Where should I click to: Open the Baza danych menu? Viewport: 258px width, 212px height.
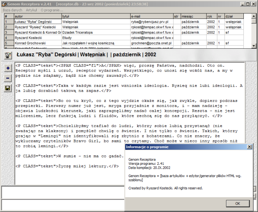12,9
